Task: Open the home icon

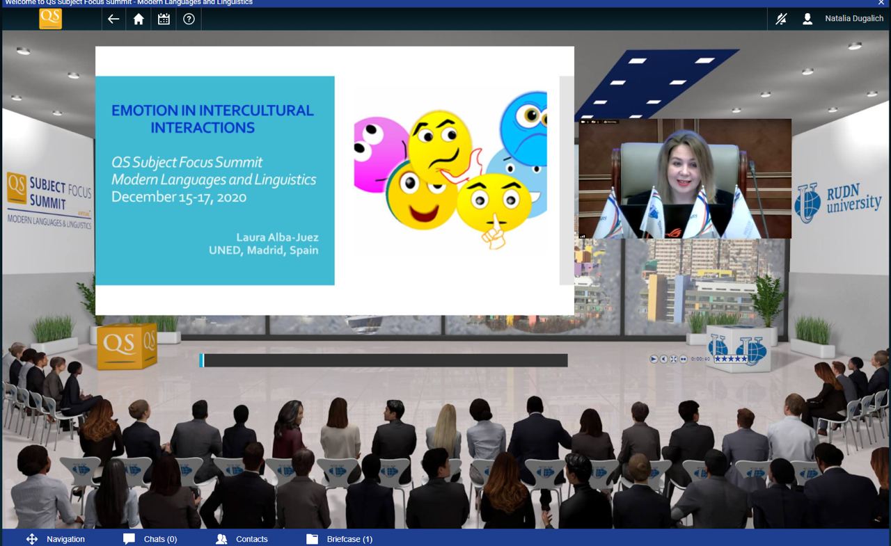Action: [x=139, y=19]
